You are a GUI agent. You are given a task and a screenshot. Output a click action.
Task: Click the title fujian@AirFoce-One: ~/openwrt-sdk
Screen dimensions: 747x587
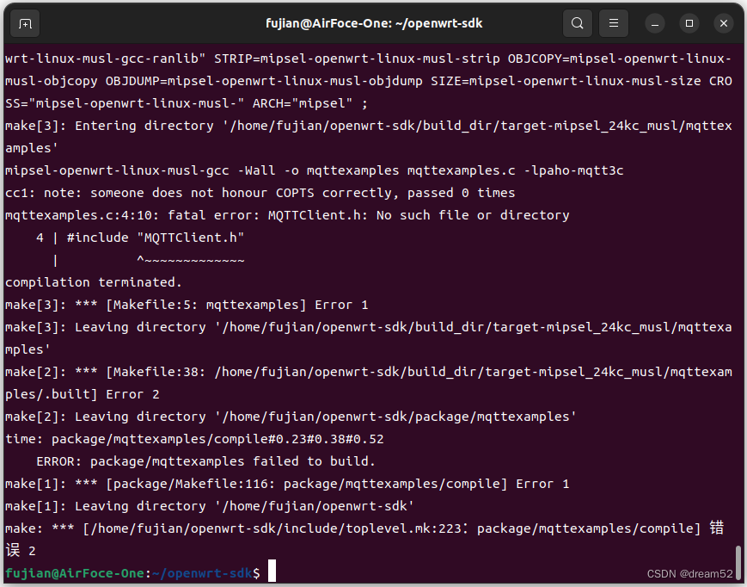tap(373, 23)
